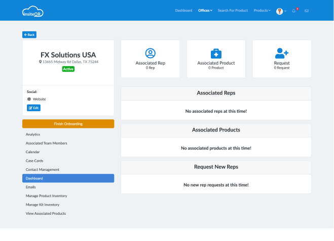The image size is (334, 241).
Task: Open Emails in the sidebar
Action: tap(31, 187)
